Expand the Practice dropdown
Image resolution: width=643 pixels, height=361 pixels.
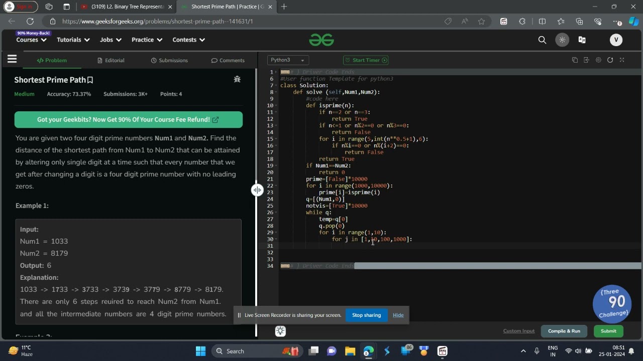(x=147, y=40)
